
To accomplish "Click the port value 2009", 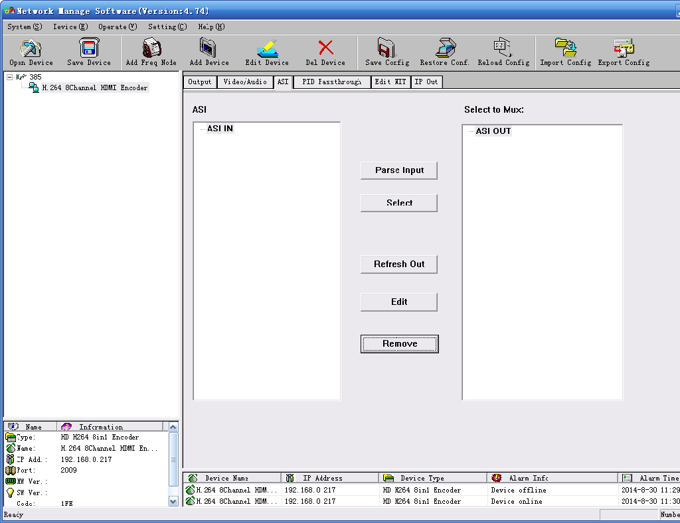I will pyautogui.click(x=68, y=470).
